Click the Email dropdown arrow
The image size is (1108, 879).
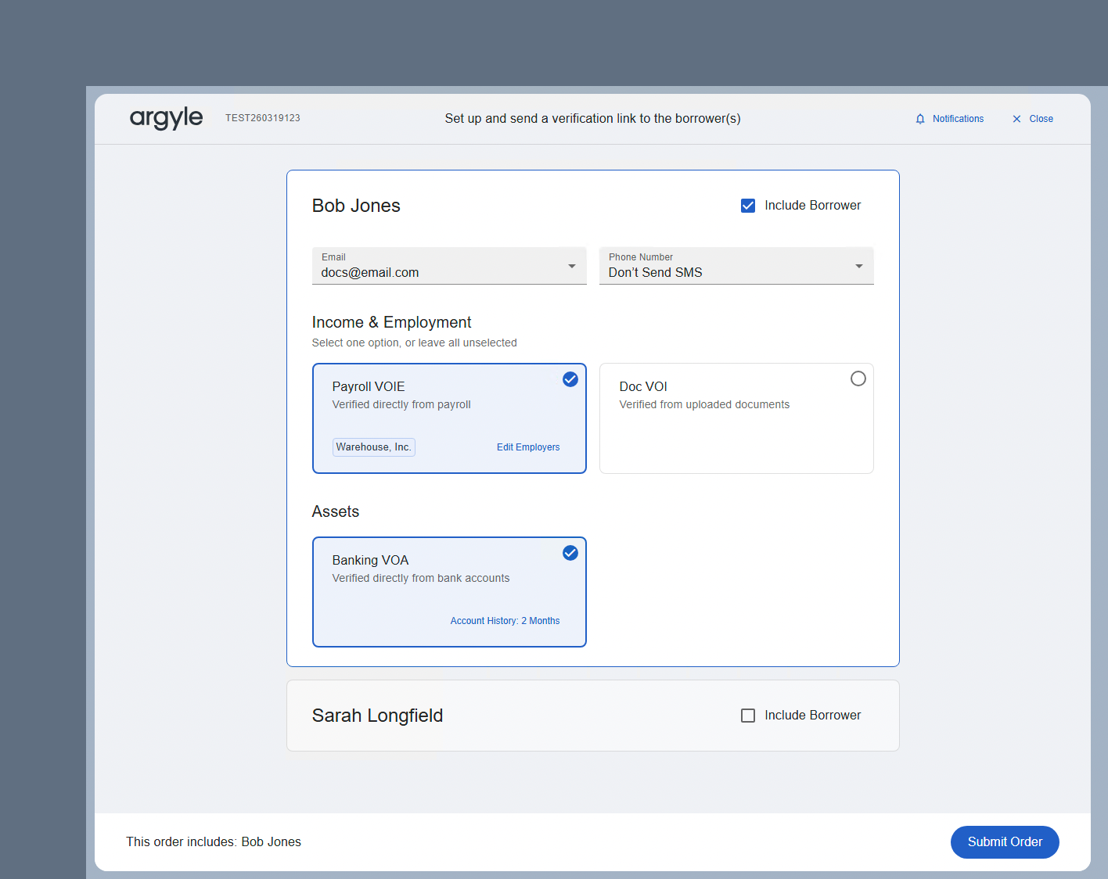pyautogui.click(x=571, y=266)
